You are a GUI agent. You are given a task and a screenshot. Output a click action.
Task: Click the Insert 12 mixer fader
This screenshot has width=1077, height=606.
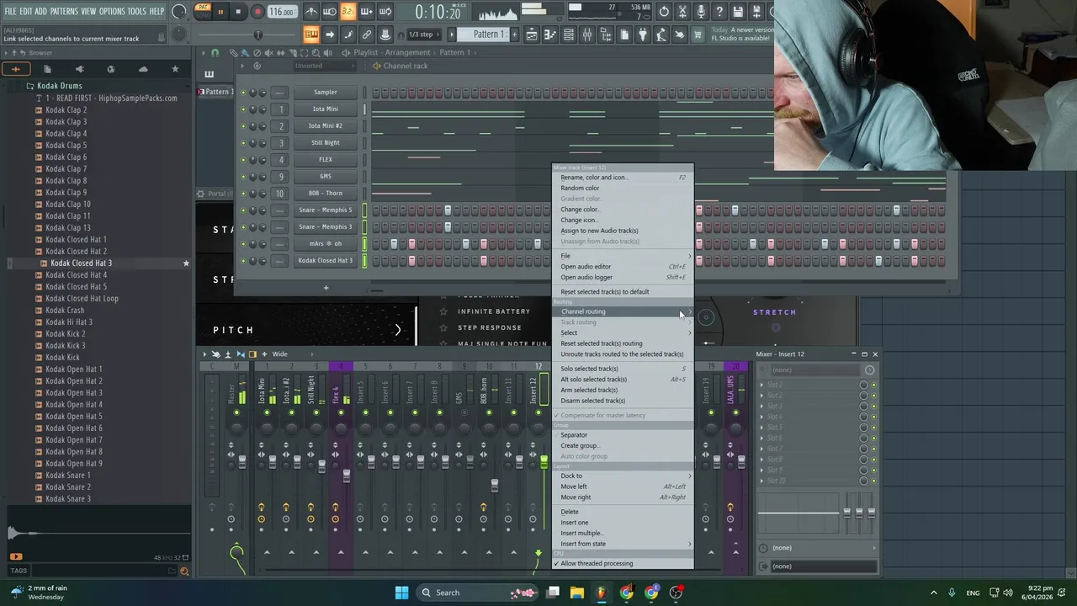(544, 461)
